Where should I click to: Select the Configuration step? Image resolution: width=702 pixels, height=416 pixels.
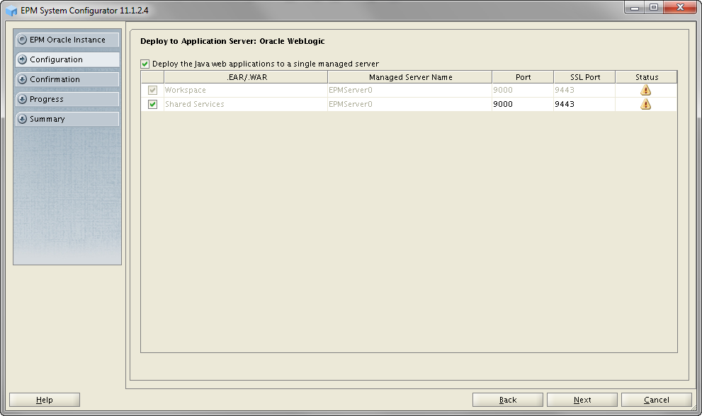67,59
